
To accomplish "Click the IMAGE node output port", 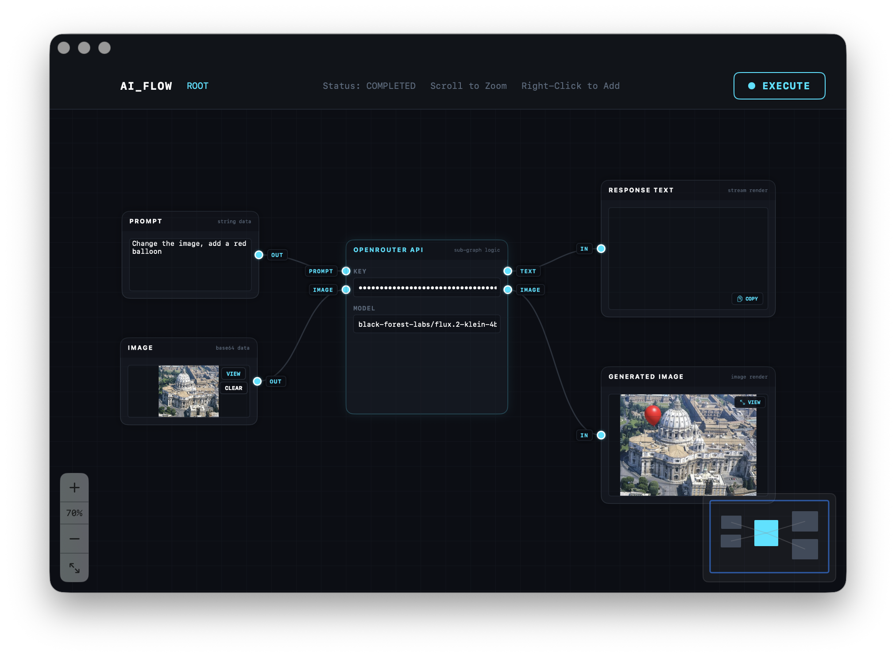I will 257,381.
